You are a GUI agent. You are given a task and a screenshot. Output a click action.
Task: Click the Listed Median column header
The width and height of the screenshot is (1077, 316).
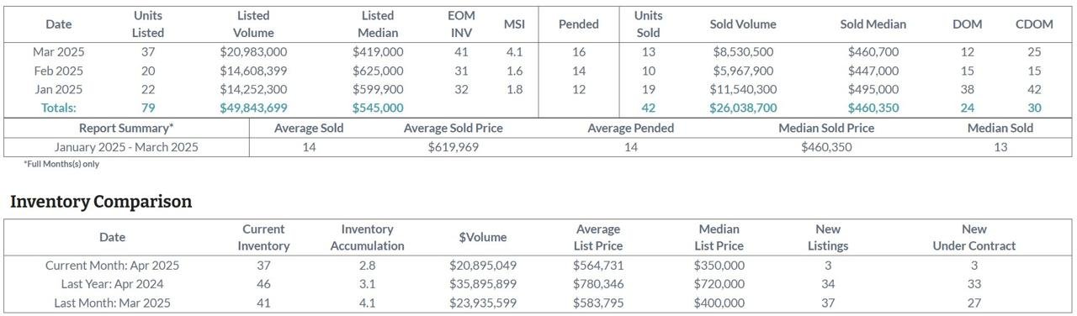point(378,24)
